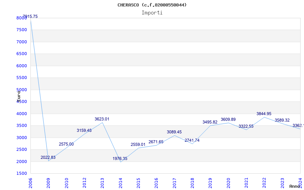Image resolution: width=304 pixels, height=190 pixels.
Task: Select data label 3089.45
Action: pyautogui.click(x=174, y=132)
